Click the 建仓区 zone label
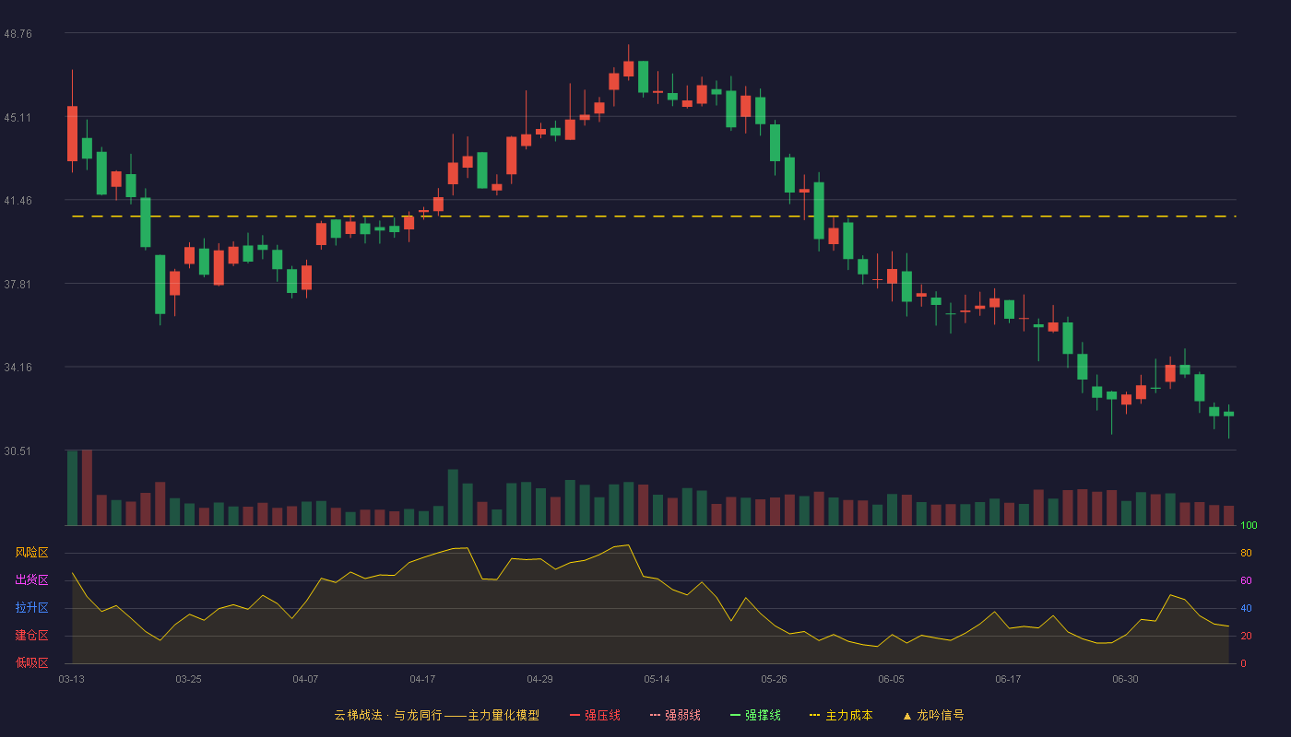1291x737 pixels. (x=31, y=636)
